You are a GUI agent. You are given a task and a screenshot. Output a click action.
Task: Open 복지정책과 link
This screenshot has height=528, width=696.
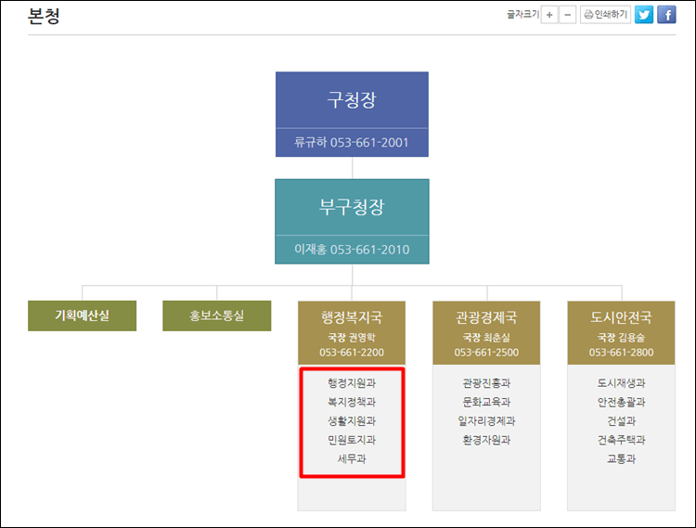(352, 402)
